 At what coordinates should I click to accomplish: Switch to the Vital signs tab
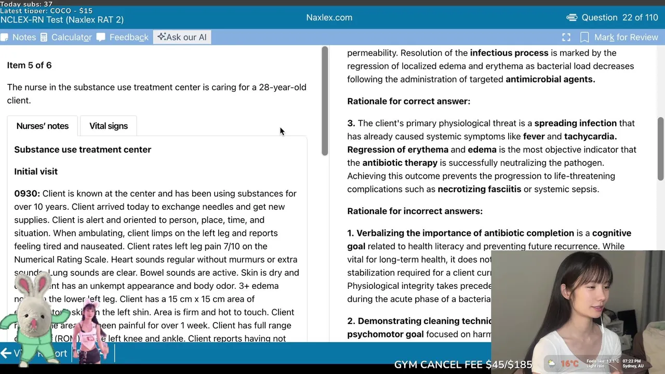pyautogui.click(x=109, y=126)
